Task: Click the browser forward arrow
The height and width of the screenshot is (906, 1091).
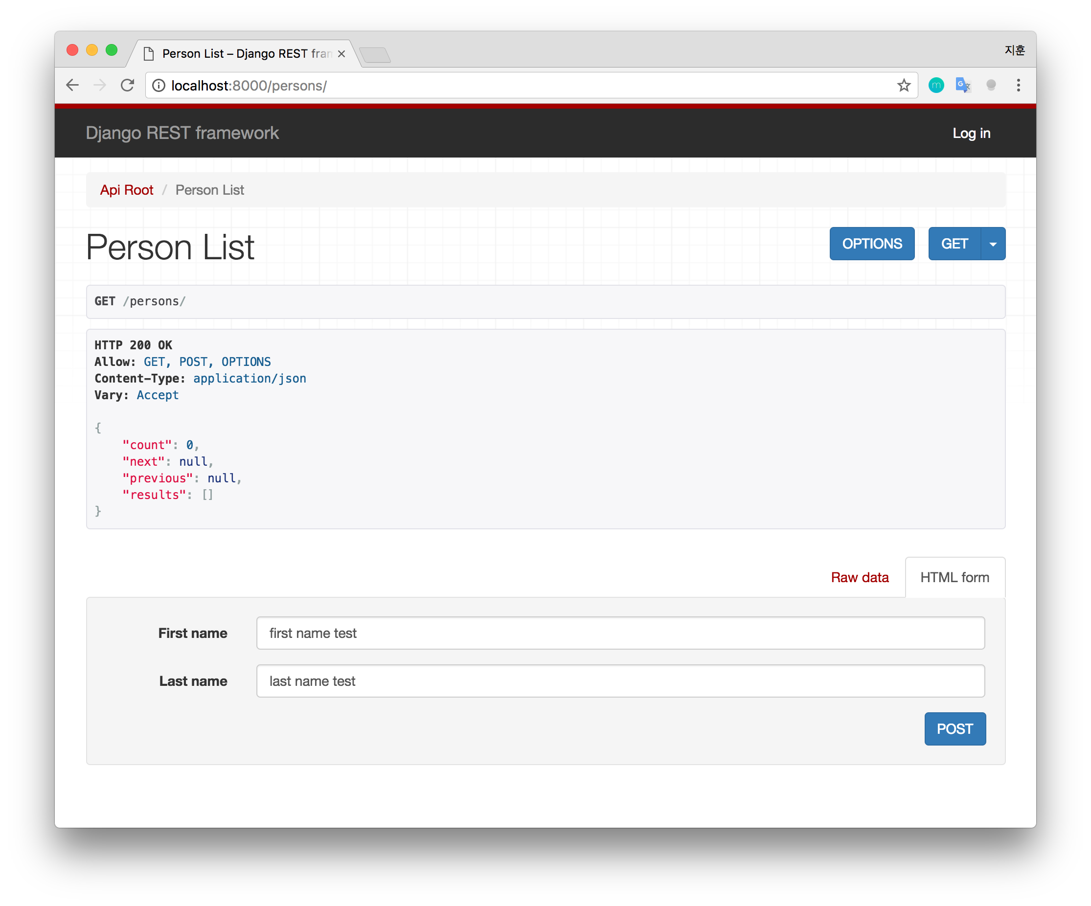Action: coord(99,85)
